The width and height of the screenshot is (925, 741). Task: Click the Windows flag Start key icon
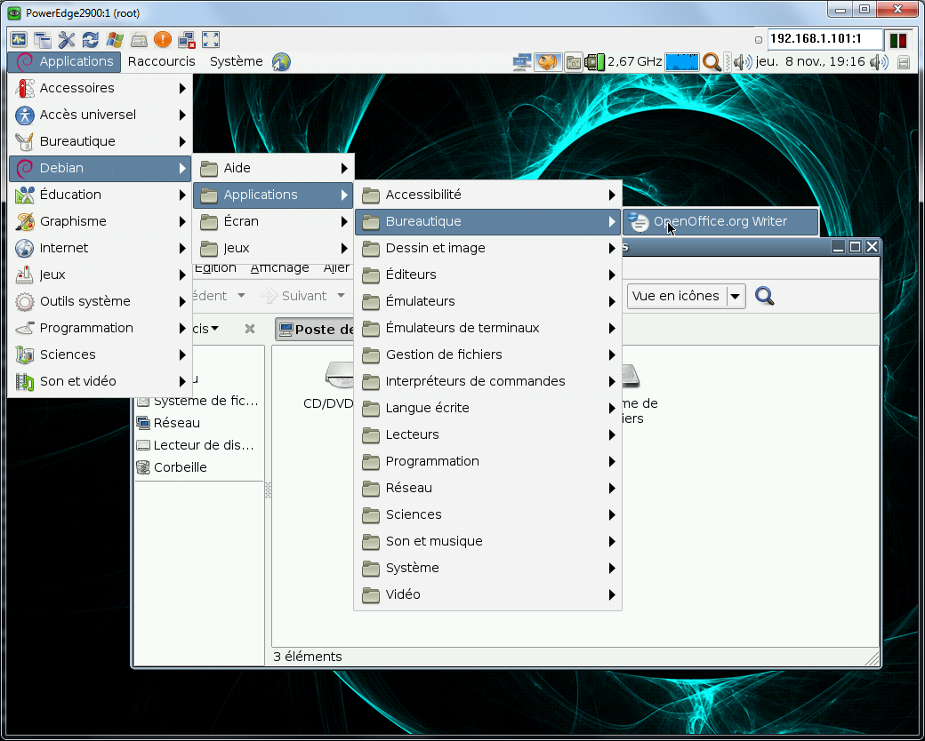coord(115,40)
